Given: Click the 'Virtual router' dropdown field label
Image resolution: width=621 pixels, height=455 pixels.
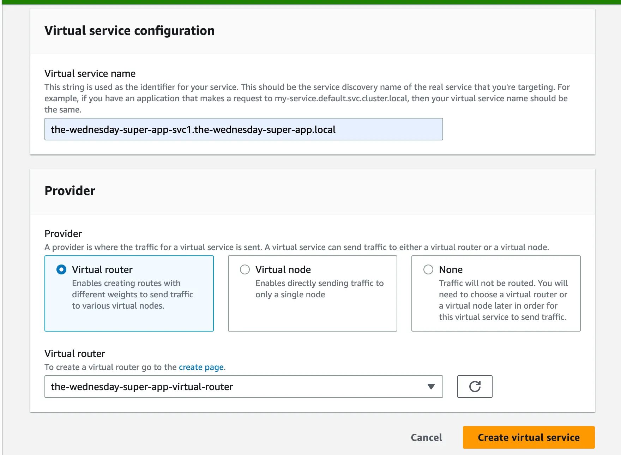Looking at the screenshot, I should [75, 353].
